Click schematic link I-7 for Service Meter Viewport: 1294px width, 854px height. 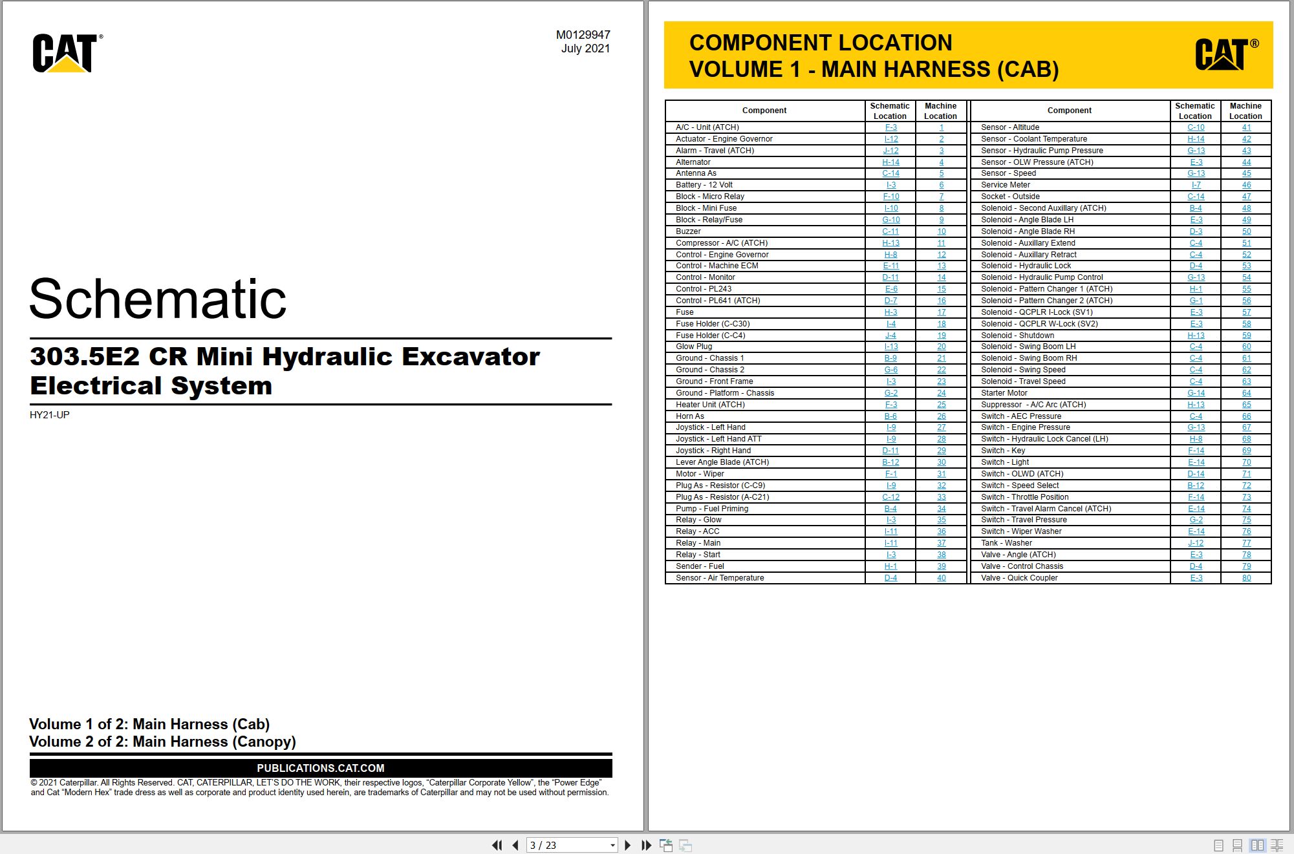pos(1196,185)
